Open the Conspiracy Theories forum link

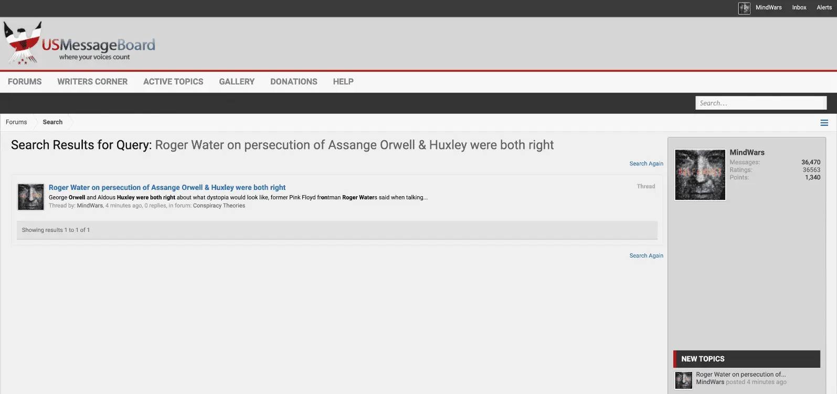coord(219,206)
